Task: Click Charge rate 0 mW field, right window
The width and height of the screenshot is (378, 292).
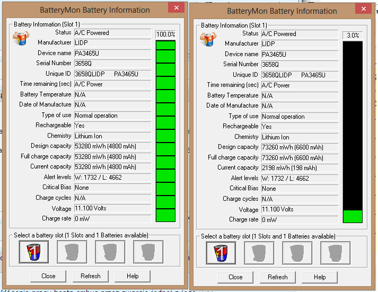Action: (300, 220)
